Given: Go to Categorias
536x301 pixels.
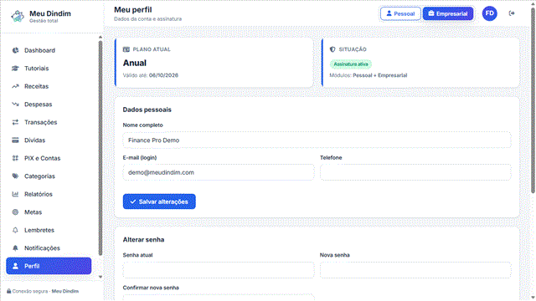Looking at the screenshot, I should pos(49,176).
